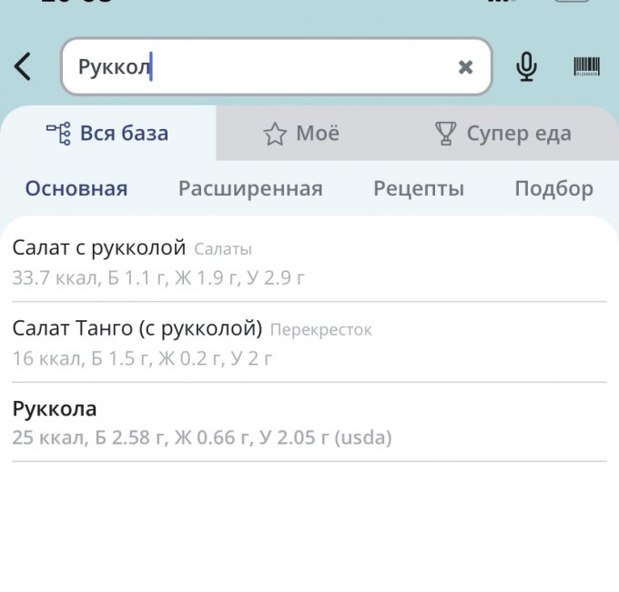This screenshot has width=619, height=592.
Task: Open the barcode scanner
Action: click(586, 66)
